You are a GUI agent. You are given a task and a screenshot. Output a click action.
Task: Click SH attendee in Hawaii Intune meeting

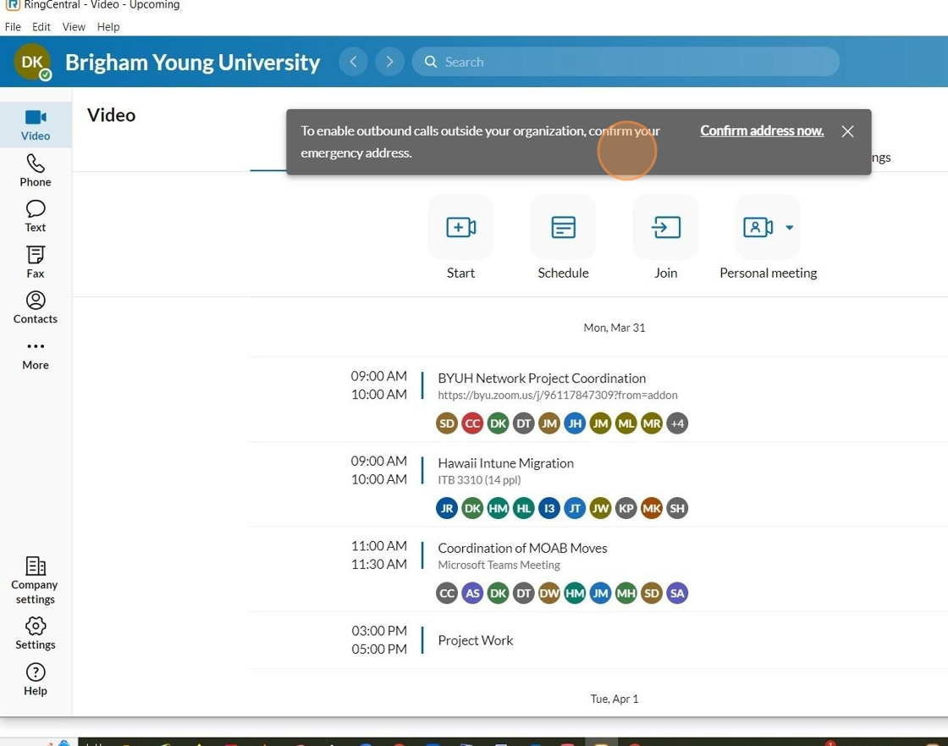click(x=677, y=508)
